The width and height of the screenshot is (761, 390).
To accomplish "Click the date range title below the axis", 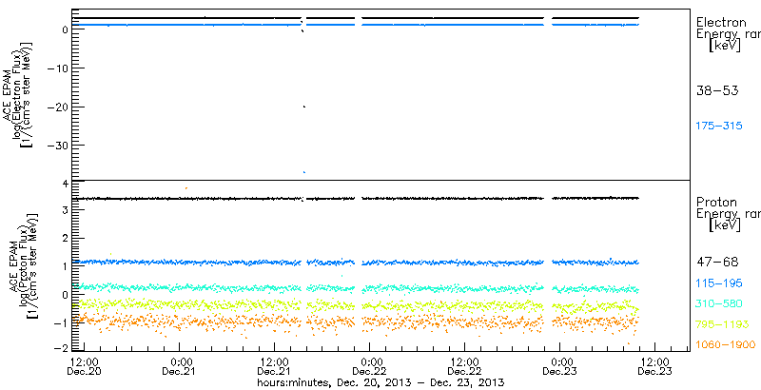I will [381, 382].
